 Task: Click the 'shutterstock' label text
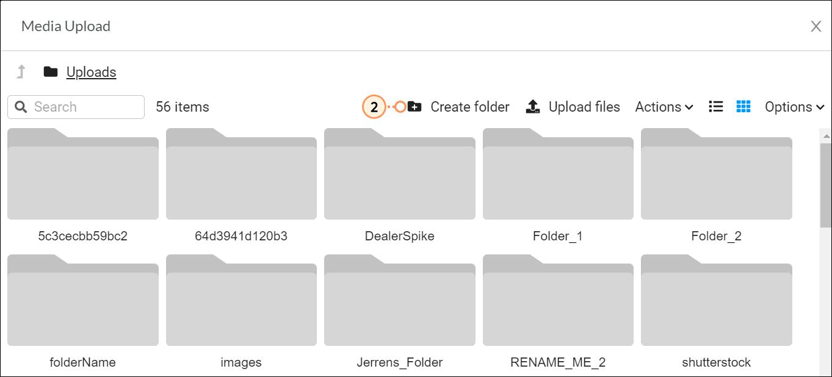717,362
